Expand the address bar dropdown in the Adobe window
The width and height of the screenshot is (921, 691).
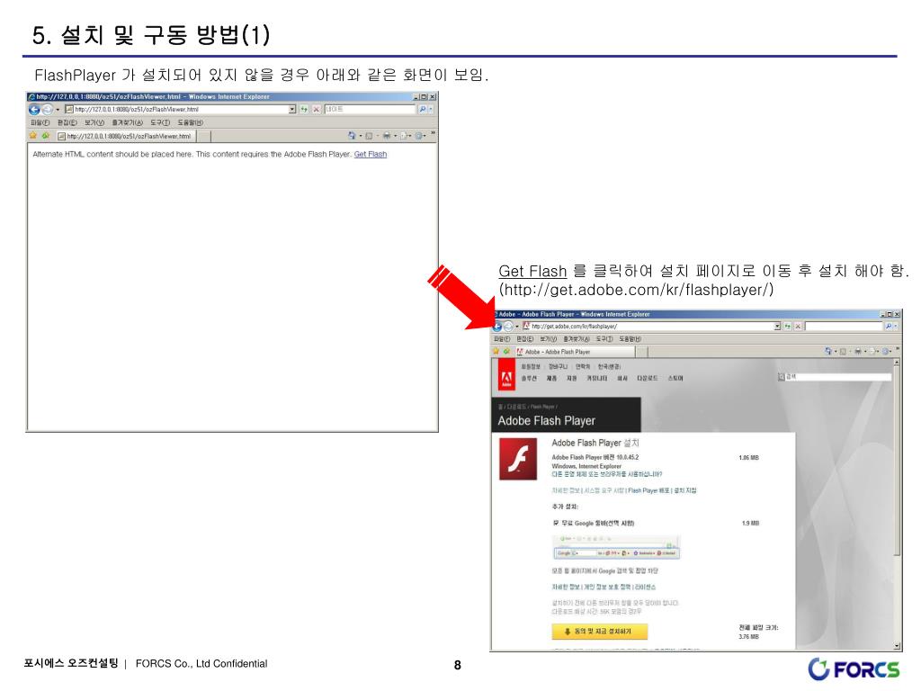pos(777,326)
